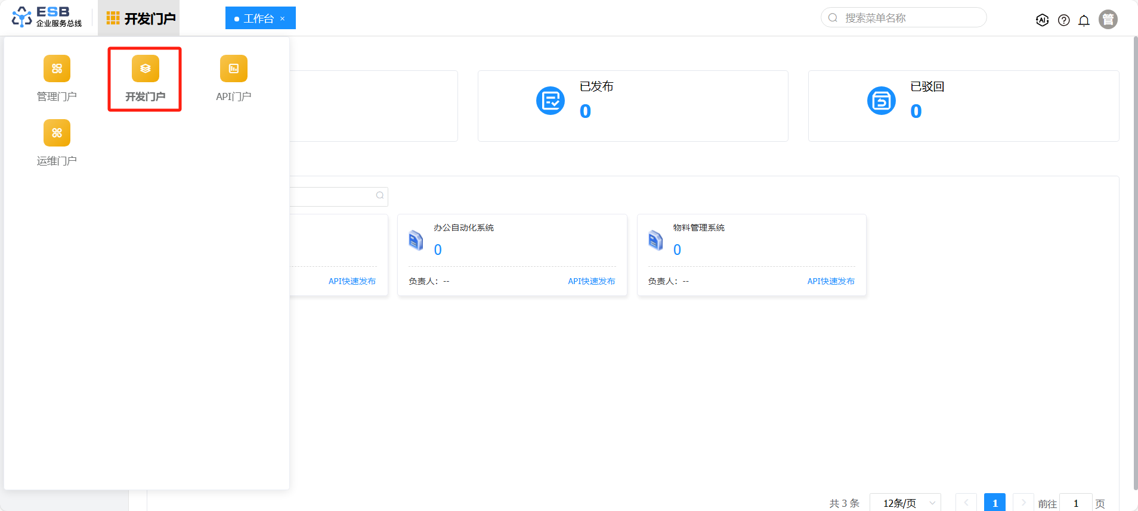Click API快速发布 for 办公自动化系统
The image size is (1138, 511).
coord(591,281)
